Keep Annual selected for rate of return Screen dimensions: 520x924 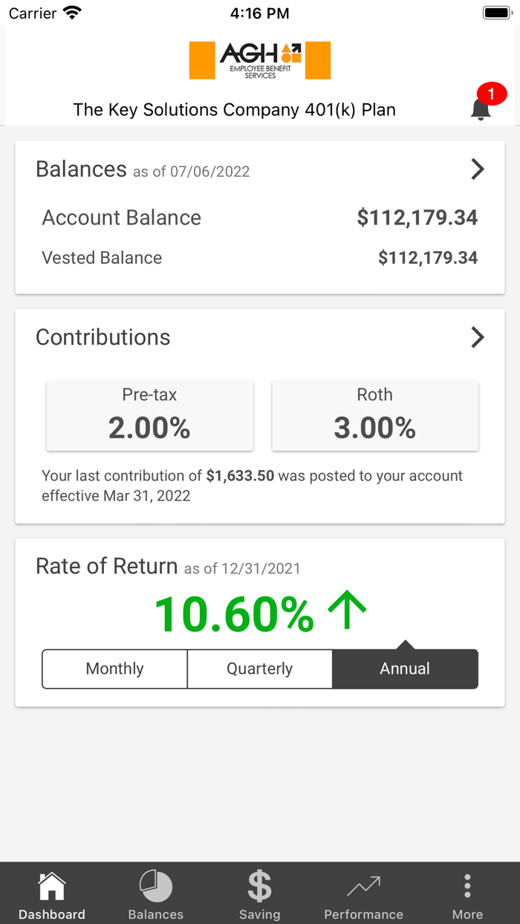click(x=405, y=668)
